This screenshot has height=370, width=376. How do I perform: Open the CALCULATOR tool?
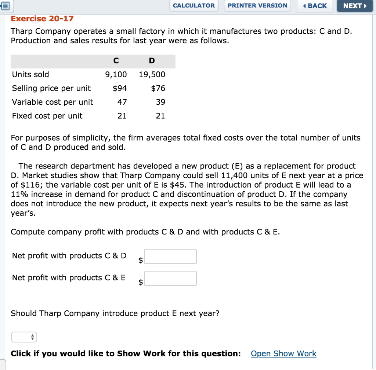[x=194, y=5]
